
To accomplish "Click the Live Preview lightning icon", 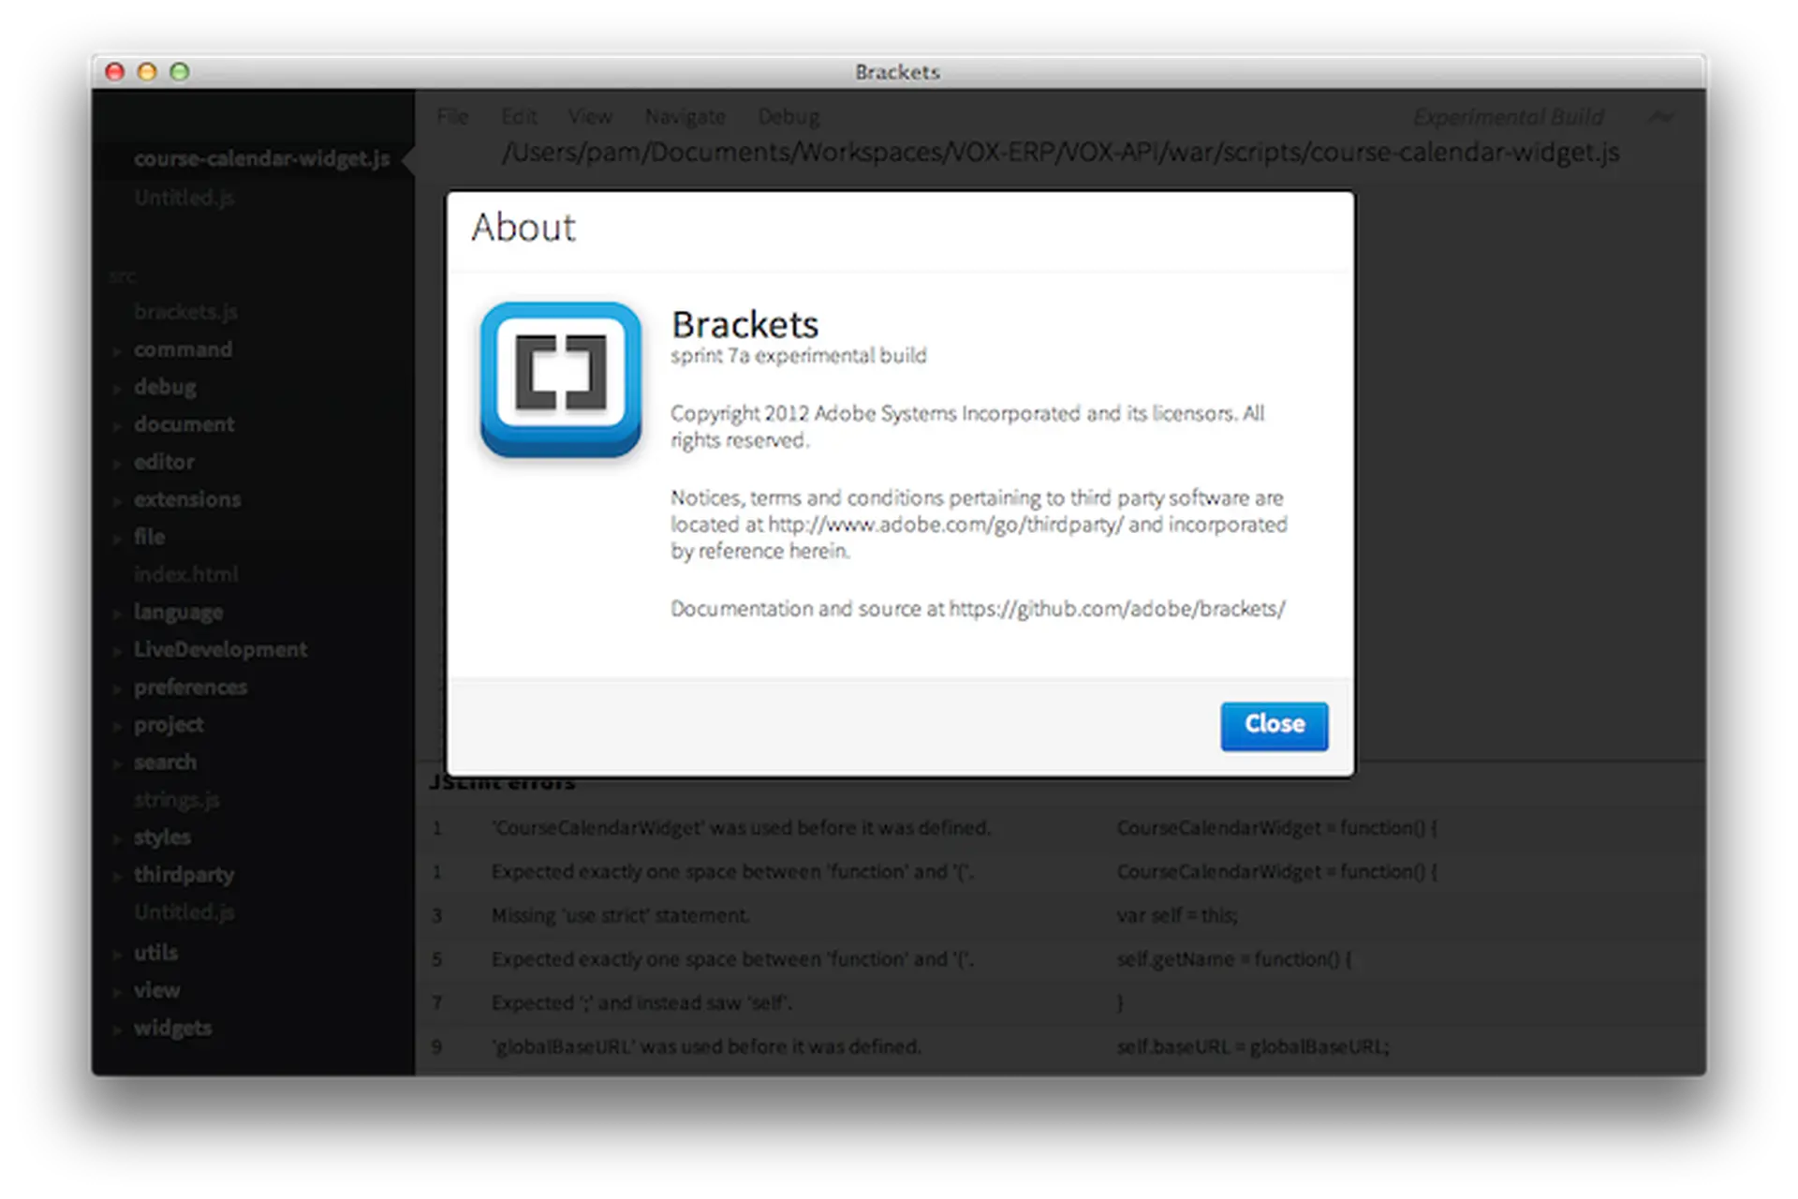I will [x=1660, y=117].
